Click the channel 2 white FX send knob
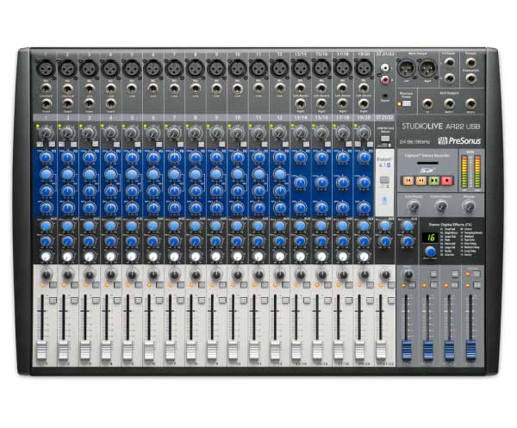Image resolution: width=517 pixels, height=428 pixels. (x=67, y=257)
